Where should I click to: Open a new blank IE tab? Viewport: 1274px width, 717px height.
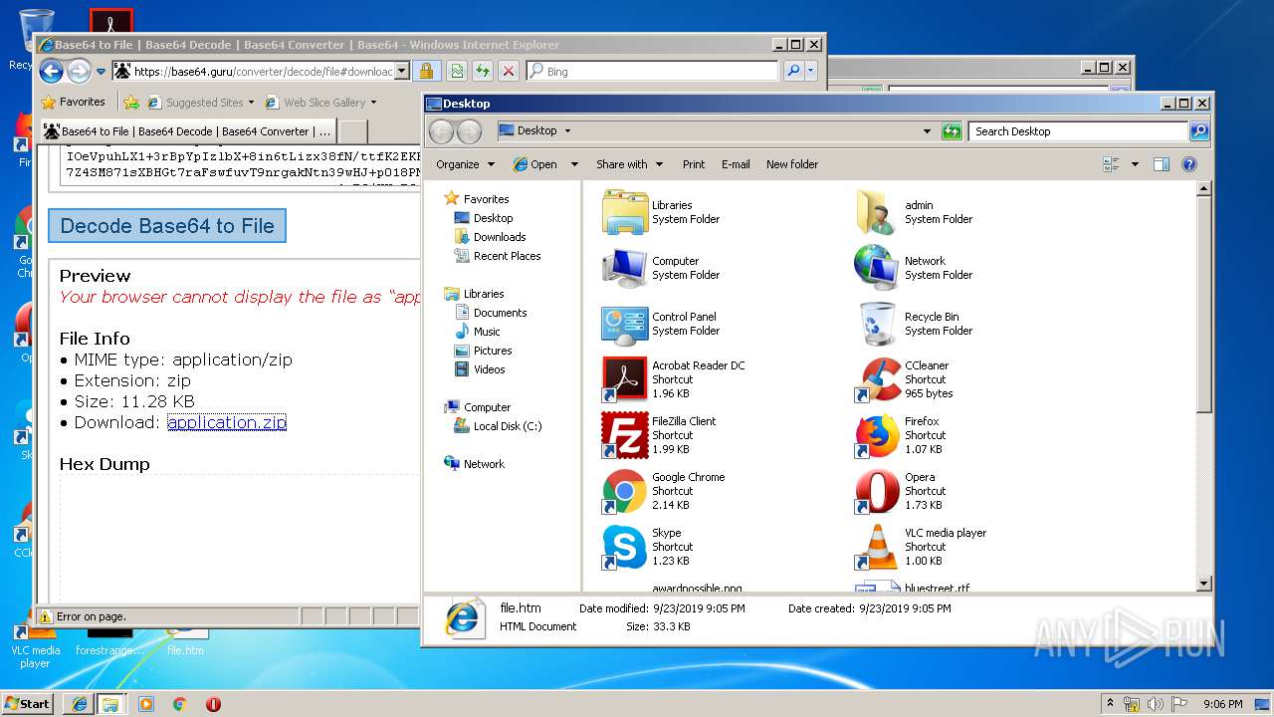click(x=352, y=131)
